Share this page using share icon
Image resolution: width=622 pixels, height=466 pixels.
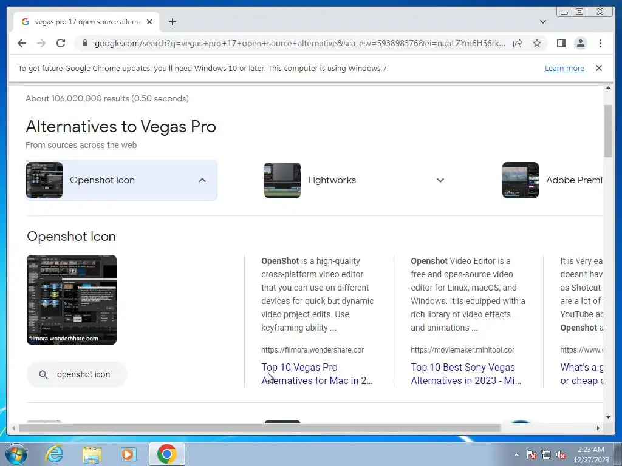pos(518,43)
